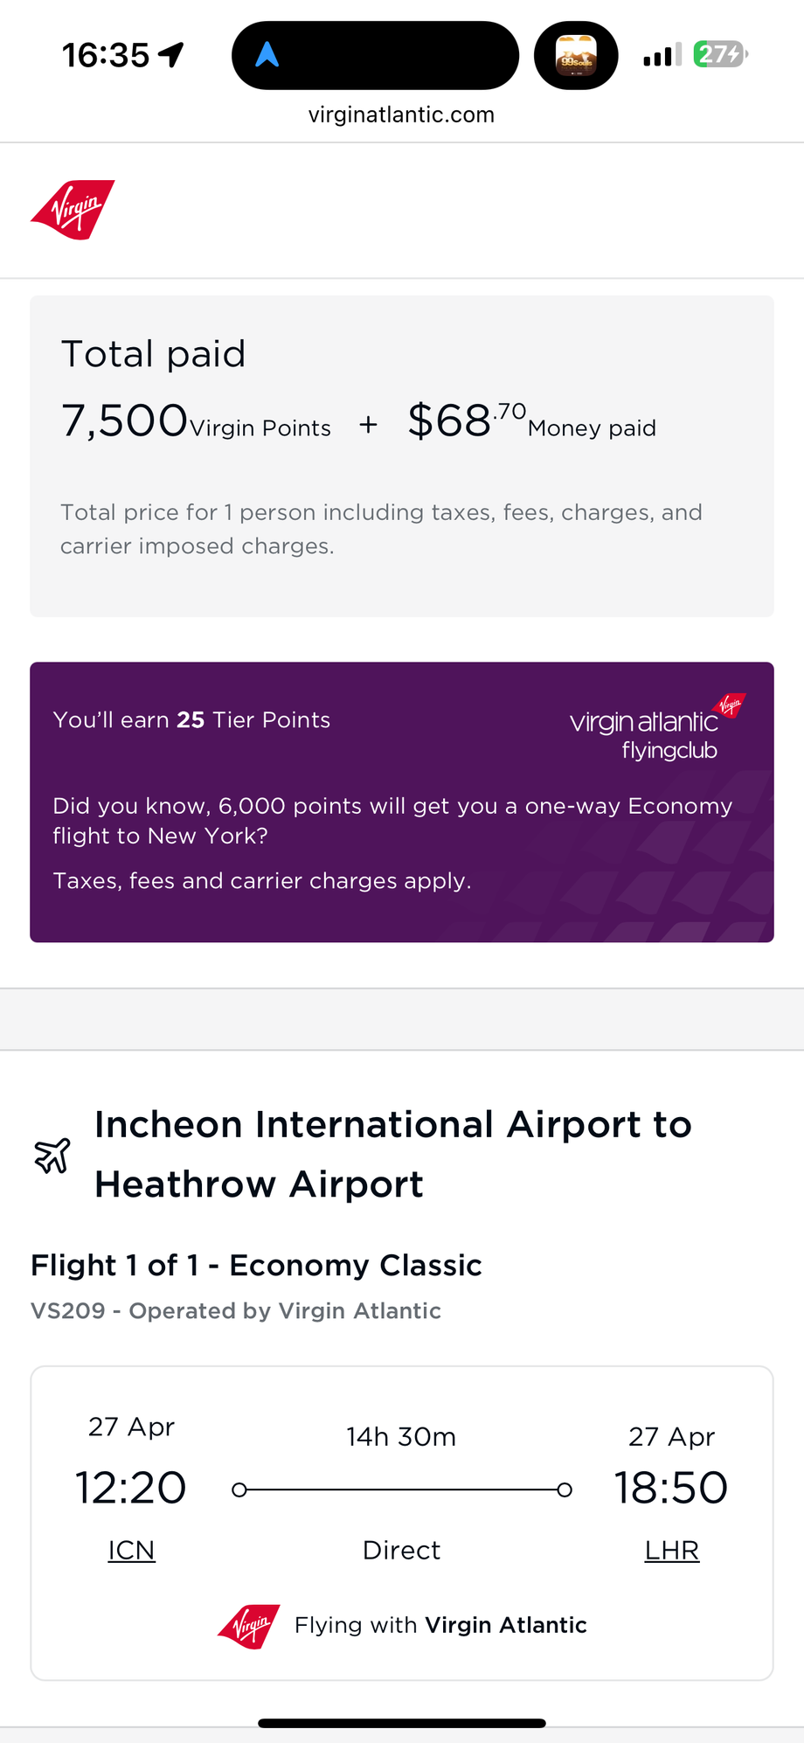Tap the 16:35 clock in status bar
804x1743 pixels.
point(106,55)
